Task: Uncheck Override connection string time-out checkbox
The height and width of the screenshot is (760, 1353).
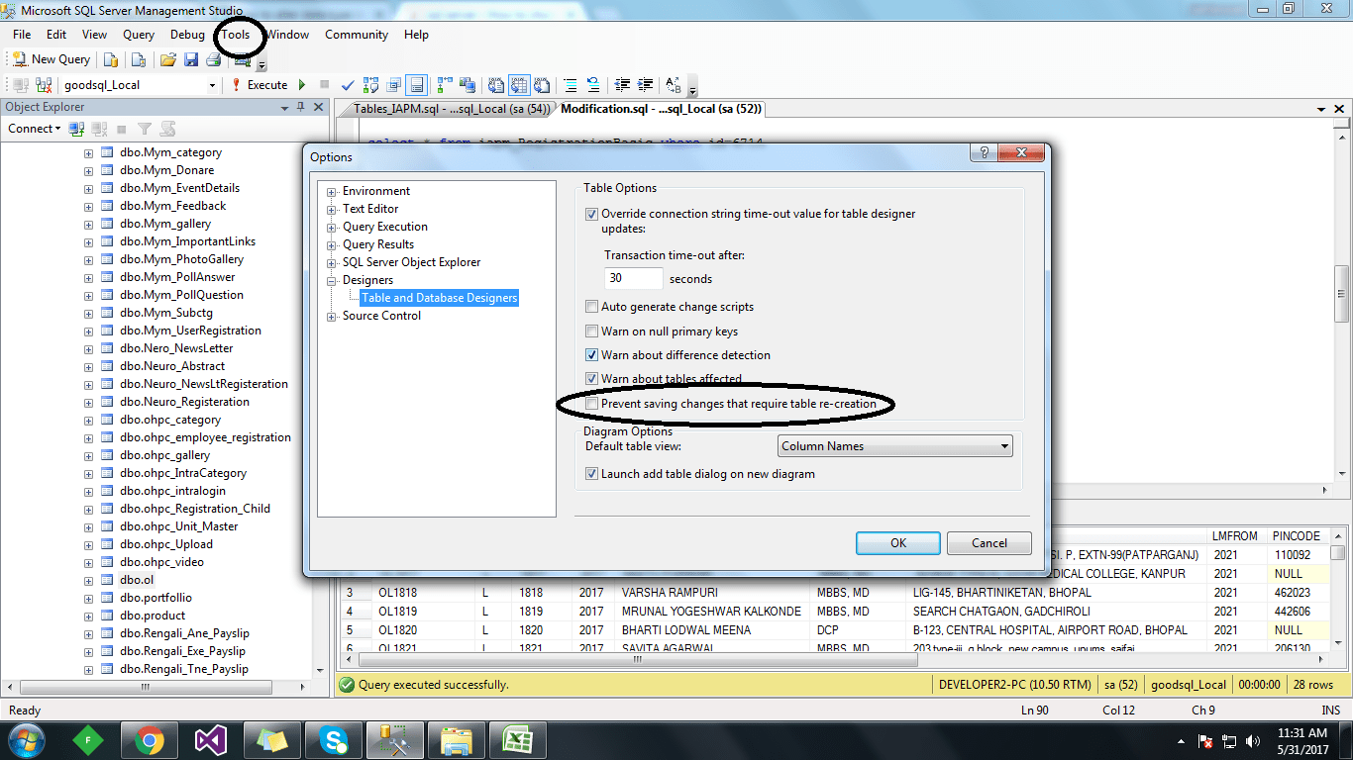Action: 591,214
